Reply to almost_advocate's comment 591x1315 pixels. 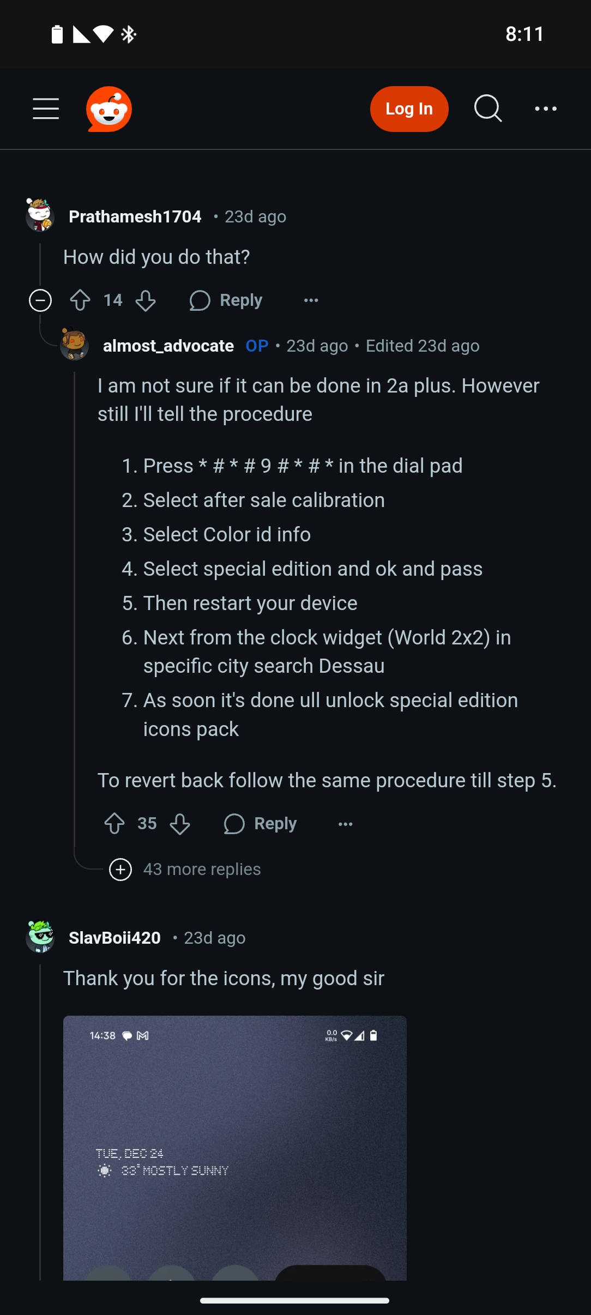[261, 824]
